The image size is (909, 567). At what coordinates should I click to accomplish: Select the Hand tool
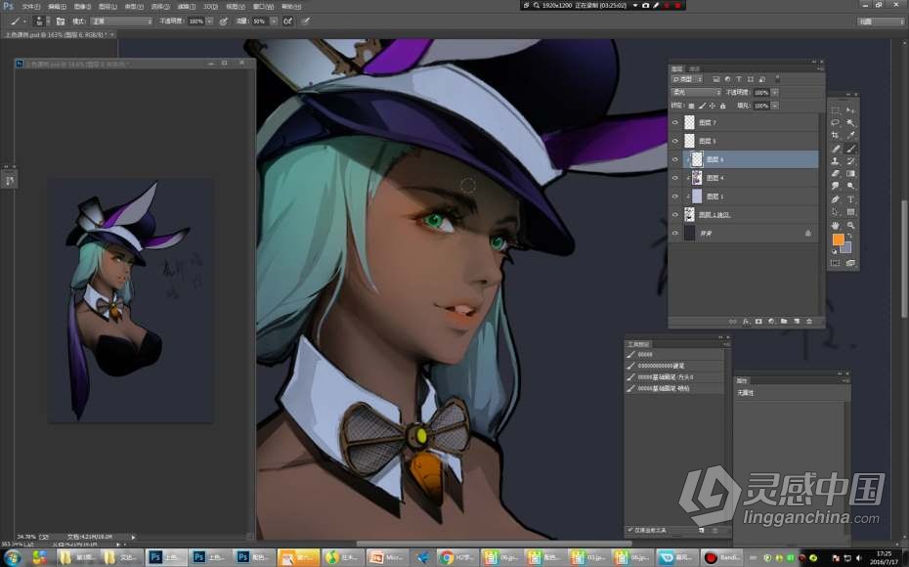835,225
